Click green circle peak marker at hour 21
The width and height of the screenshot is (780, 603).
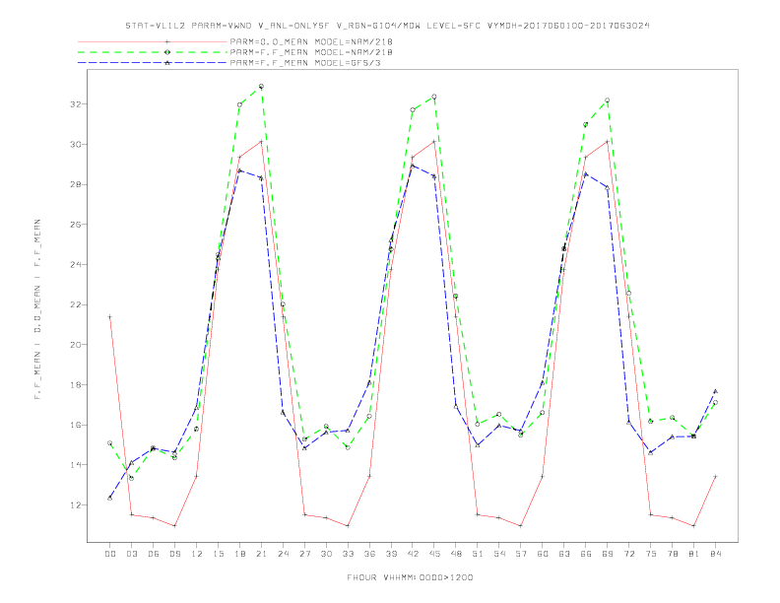[x=261, y=87]
